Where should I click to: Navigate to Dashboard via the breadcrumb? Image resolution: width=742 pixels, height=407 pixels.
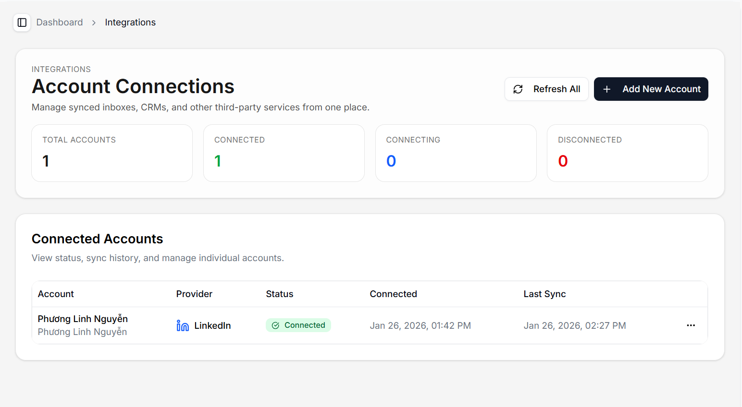59,22
